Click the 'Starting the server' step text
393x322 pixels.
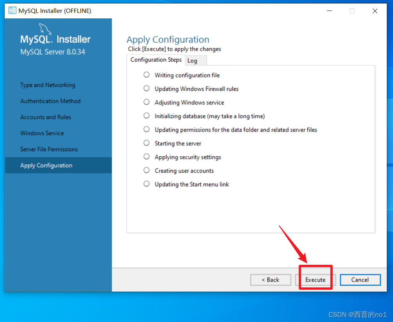click(x=178, y=143)
